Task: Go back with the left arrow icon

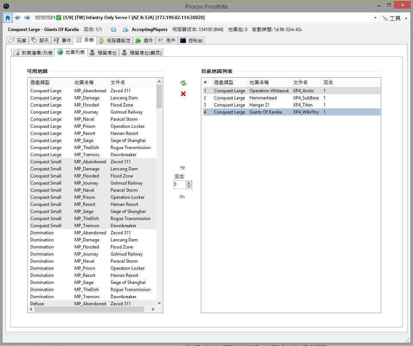Action: (18, 18)
